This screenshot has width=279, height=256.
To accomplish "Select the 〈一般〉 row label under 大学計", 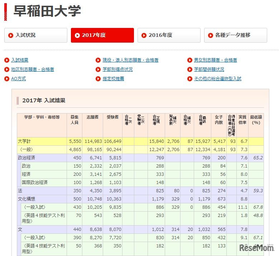I will 27,150.
